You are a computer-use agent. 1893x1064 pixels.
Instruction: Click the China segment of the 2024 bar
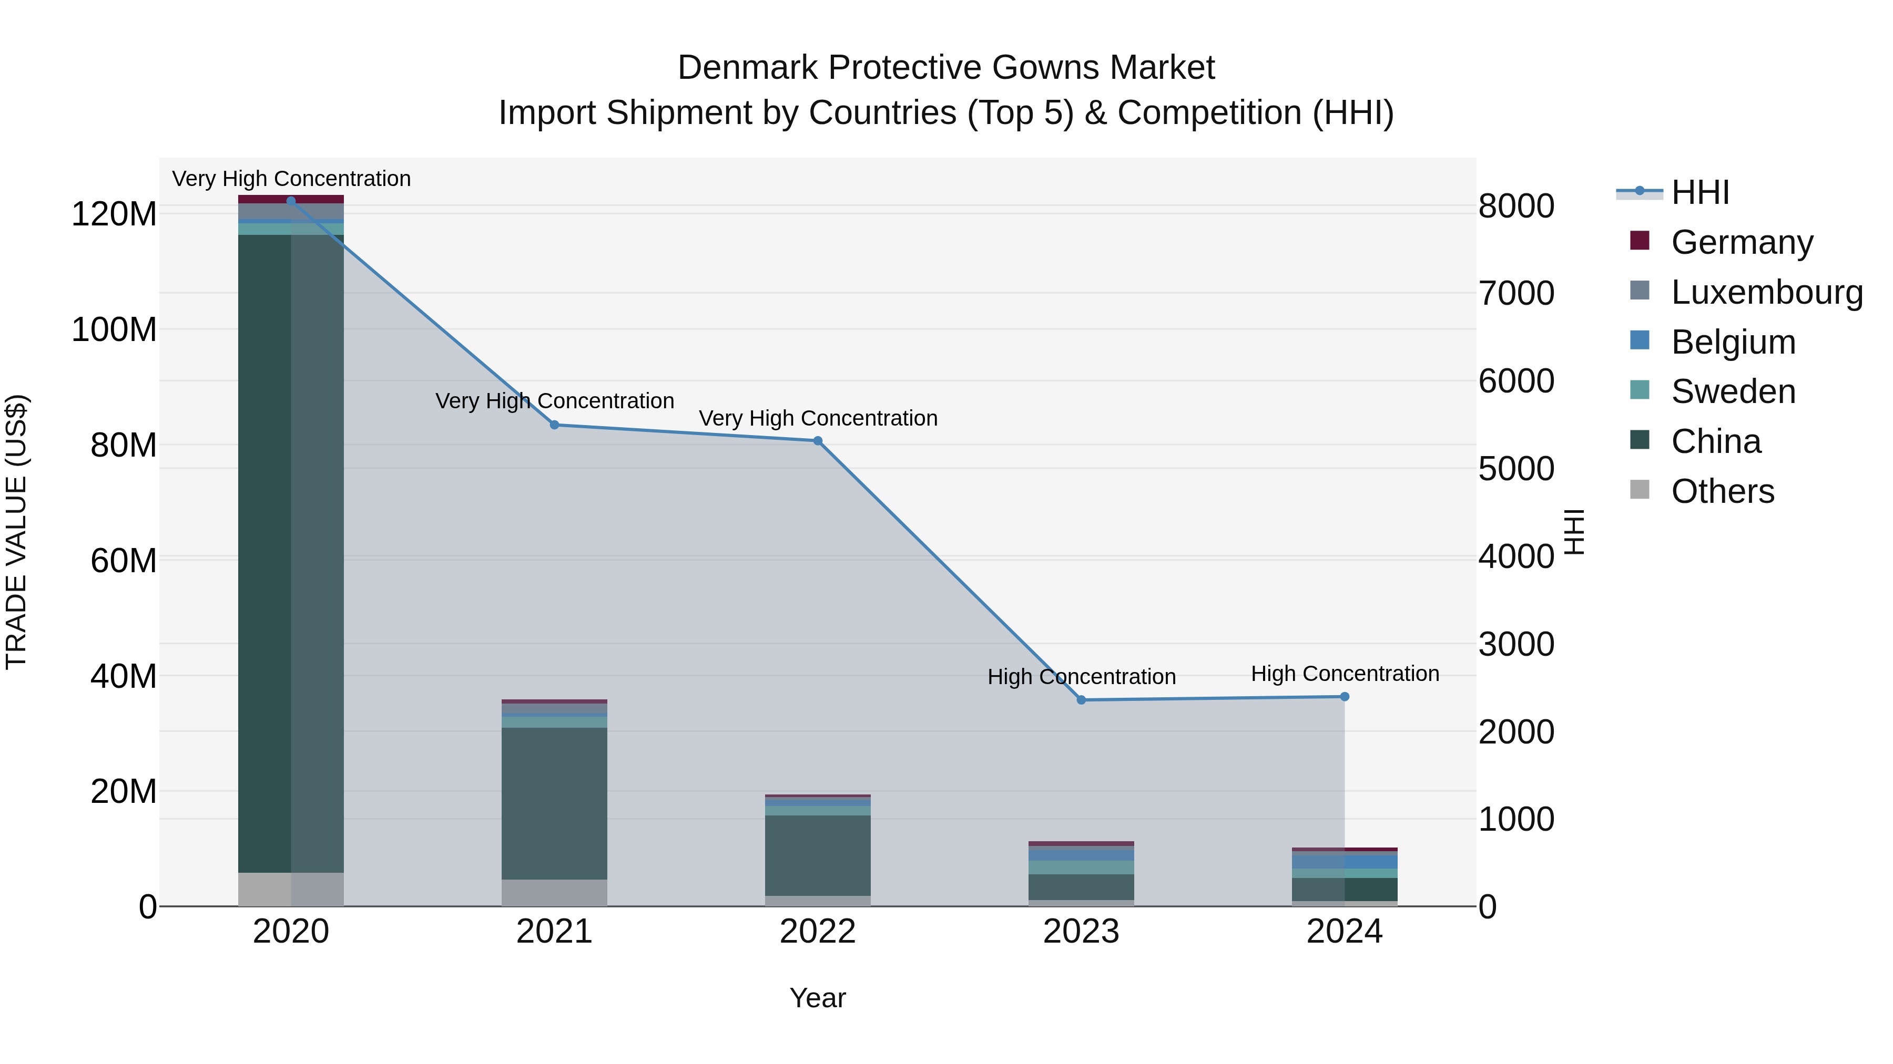pyautogui.click(x=1345, y=890)
